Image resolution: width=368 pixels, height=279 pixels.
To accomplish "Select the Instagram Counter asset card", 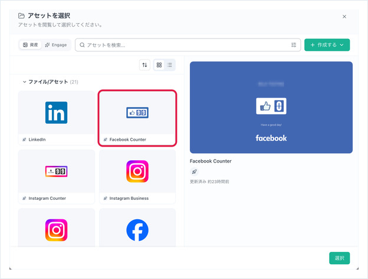I will [57, 177].
